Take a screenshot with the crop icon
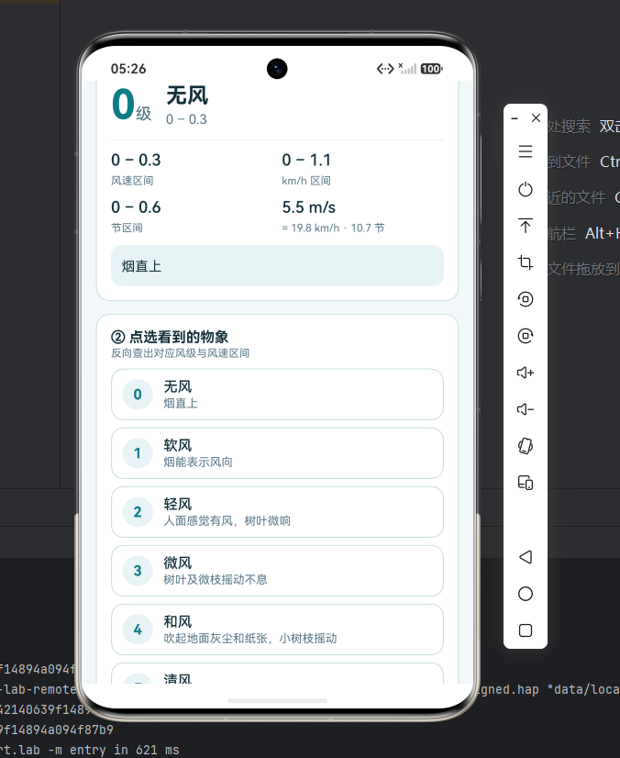The height and width of the screenshot is (758, 620). [x=526, y=262]
